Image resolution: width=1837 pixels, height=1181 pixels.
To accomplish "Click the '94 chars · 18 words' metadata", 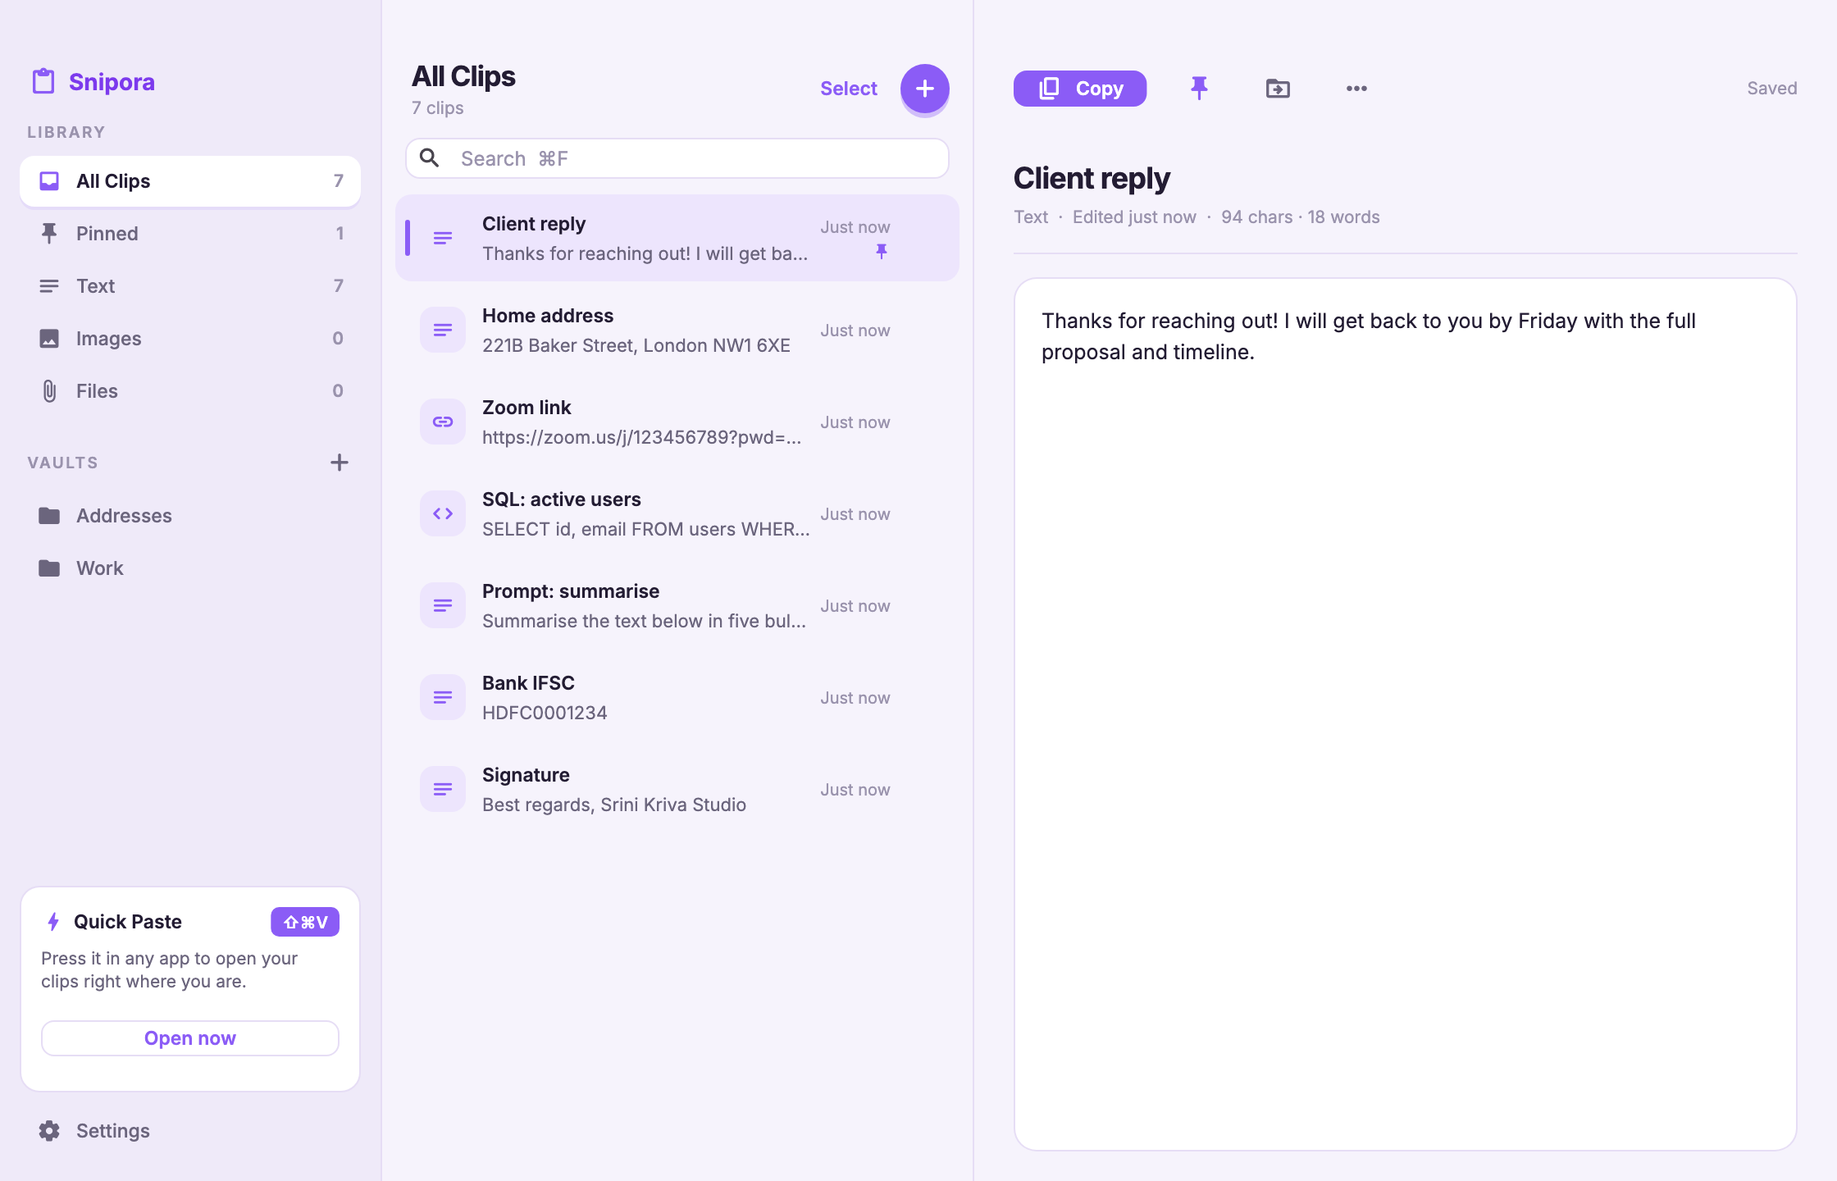I will tap(1301, 217).
